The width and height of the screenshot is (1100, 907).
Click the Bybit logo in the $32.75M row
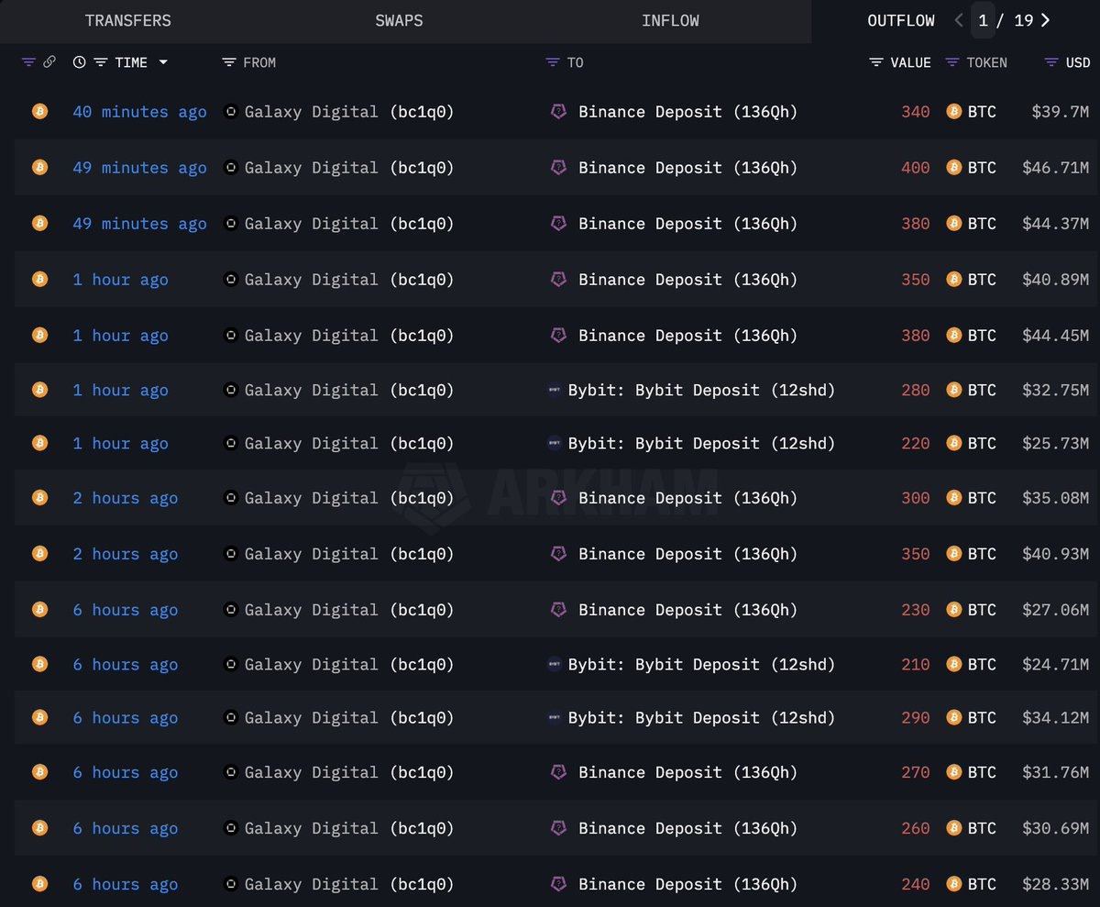[555, 390]
